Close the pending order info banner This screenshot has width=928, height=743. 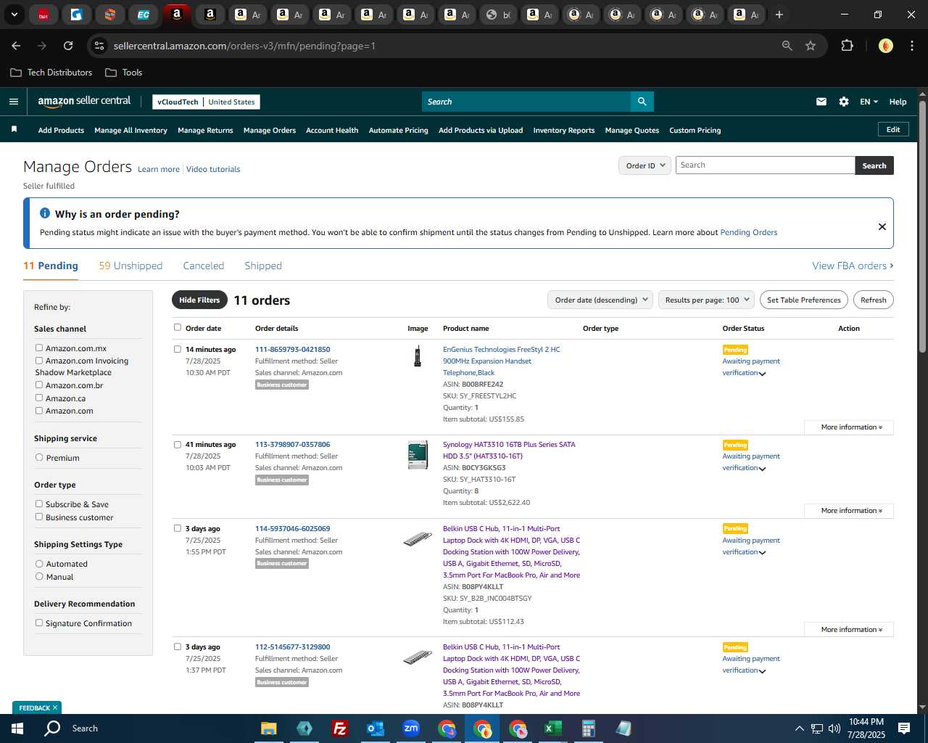click(882, 226)
